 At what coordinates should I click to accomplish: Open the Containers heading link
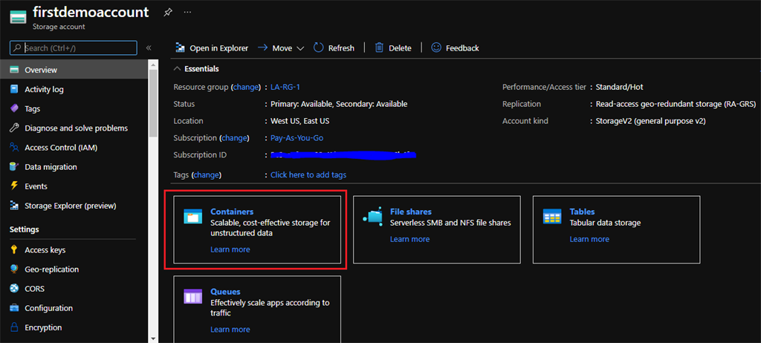(232, 212)
